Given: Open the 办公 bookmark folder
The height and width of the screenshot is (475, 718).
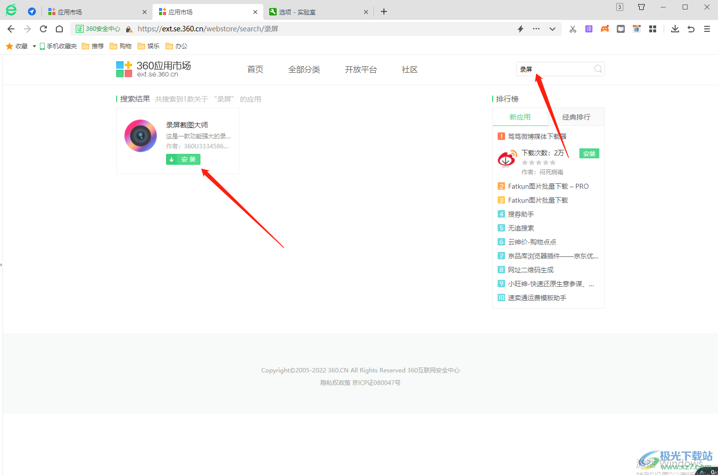Looking at the screenshot, I should point(177,46).
